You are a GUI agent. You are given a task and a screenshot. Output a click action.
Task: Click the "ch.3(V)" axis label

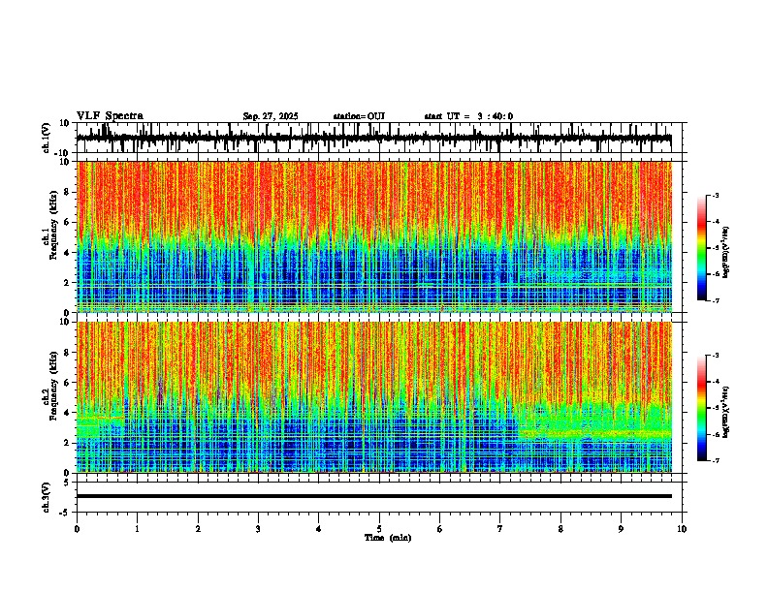pyautogui.click(x=47, y=497)
